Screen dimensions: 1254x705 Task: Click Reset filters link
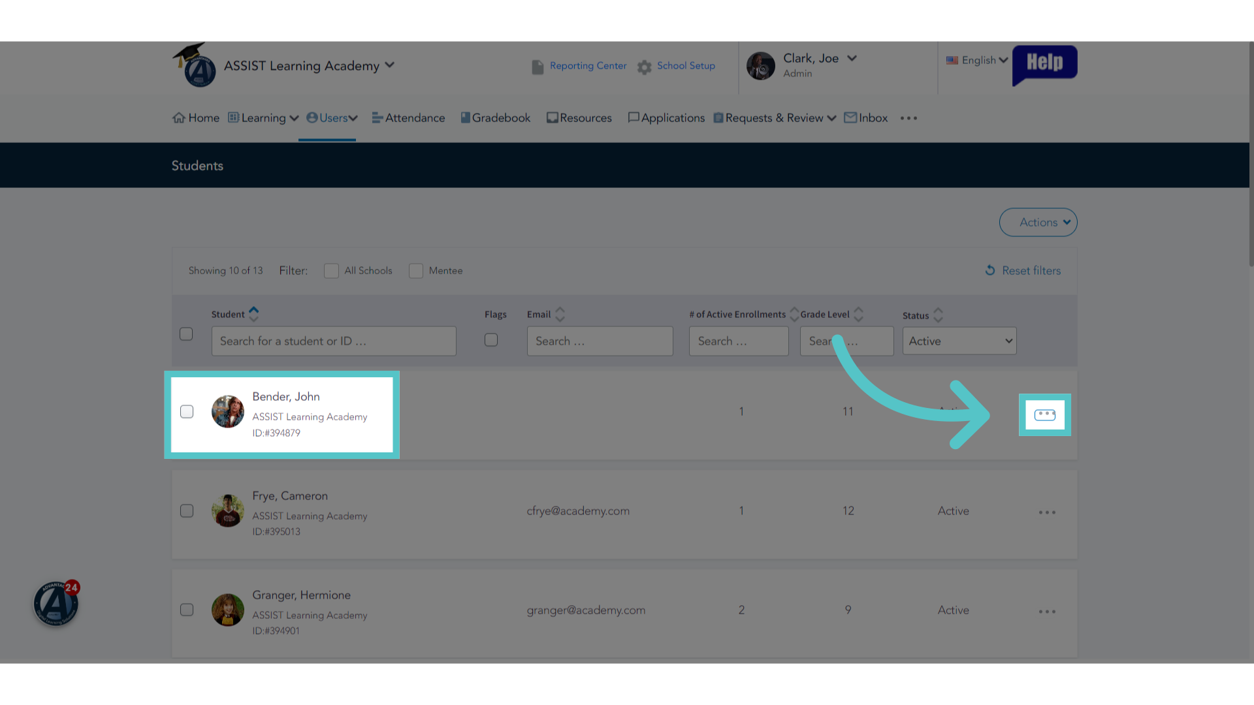1023,270
